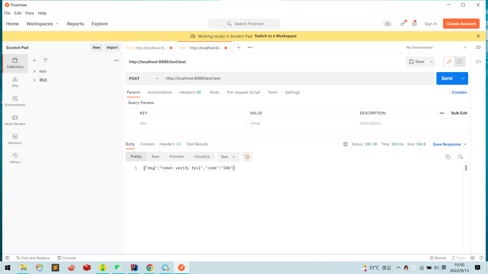Open the Monitors panel icon
The height and width of the screenshot is (274, 488).
15,136
